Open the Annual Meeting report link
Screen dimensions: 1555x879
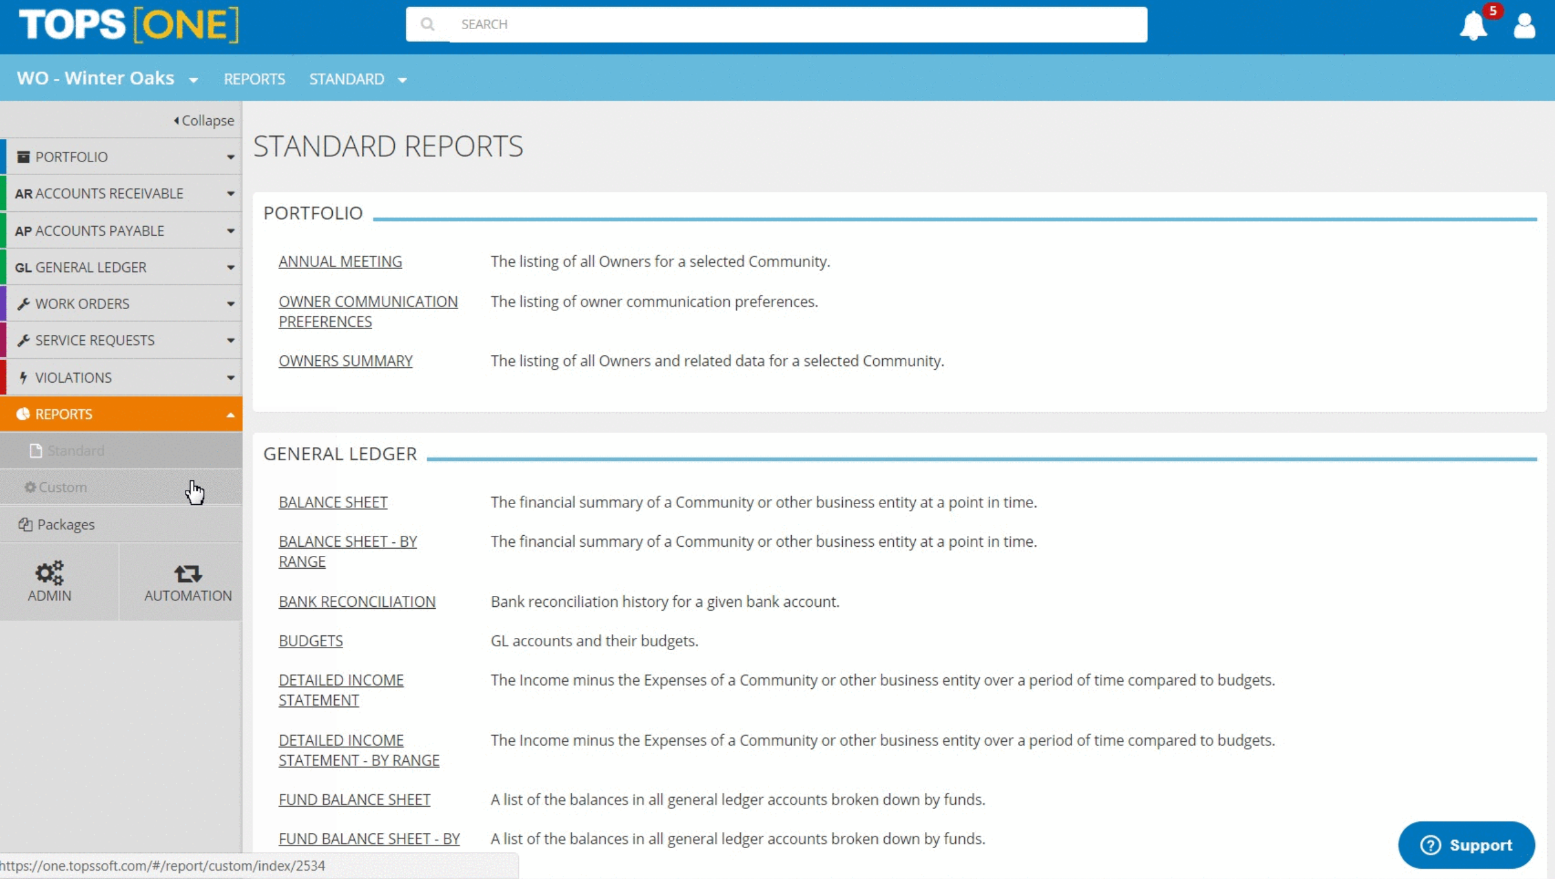tap(340, 261)
